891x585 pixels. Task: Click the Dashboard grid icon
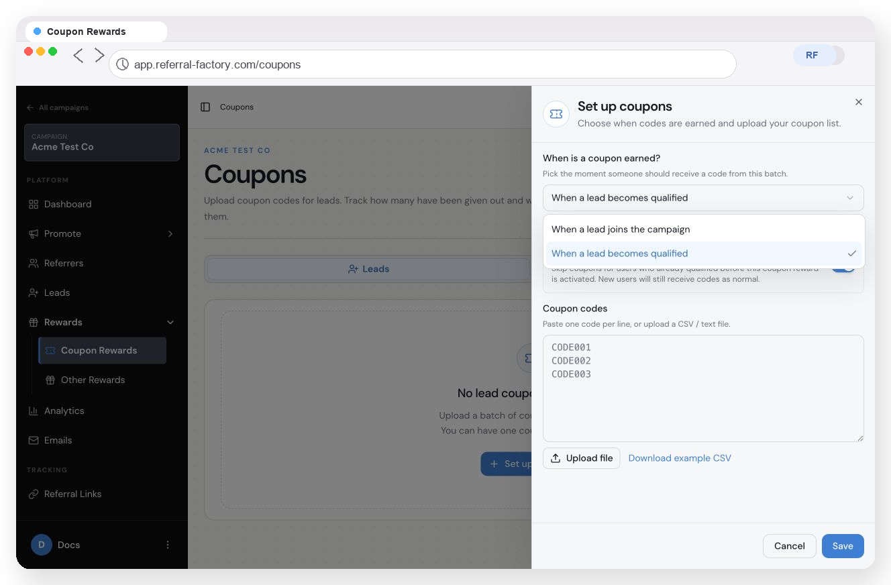(x=34, y=204)
